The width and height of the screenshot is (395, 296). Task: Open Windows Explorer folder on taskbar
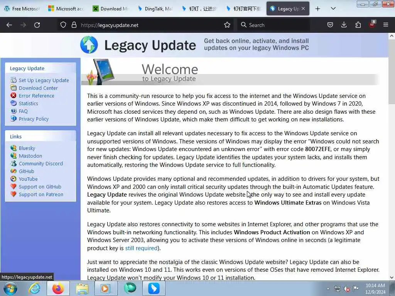pyautogui.click(x=82, y=288)
